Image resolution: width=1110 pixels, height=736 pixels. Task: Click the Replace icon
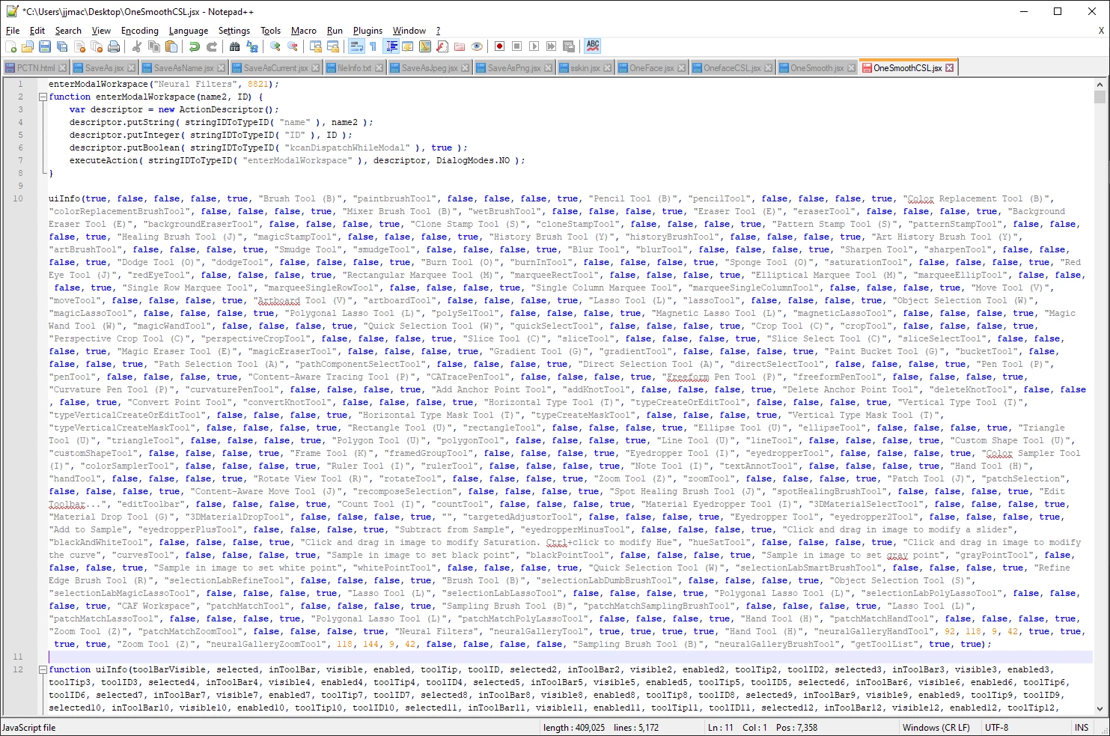[252, 46]
